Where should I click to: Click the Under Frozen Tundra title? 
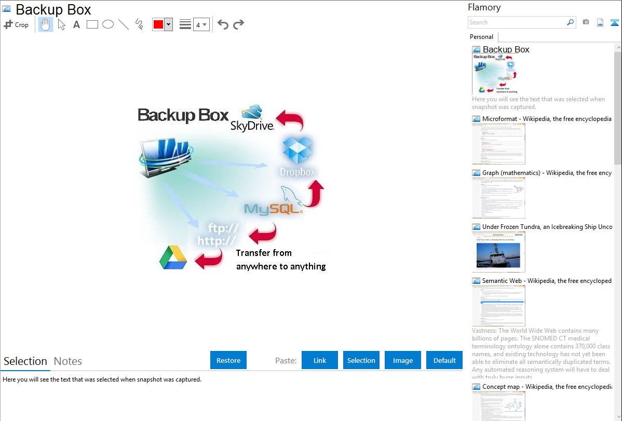pyautogui.click(x=547, y=226)
